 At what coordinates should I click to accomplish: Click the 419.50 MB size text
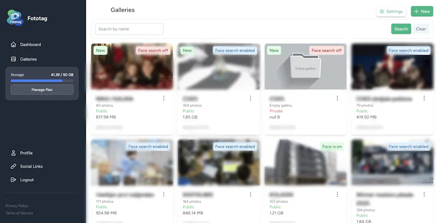tap(367, 117)
